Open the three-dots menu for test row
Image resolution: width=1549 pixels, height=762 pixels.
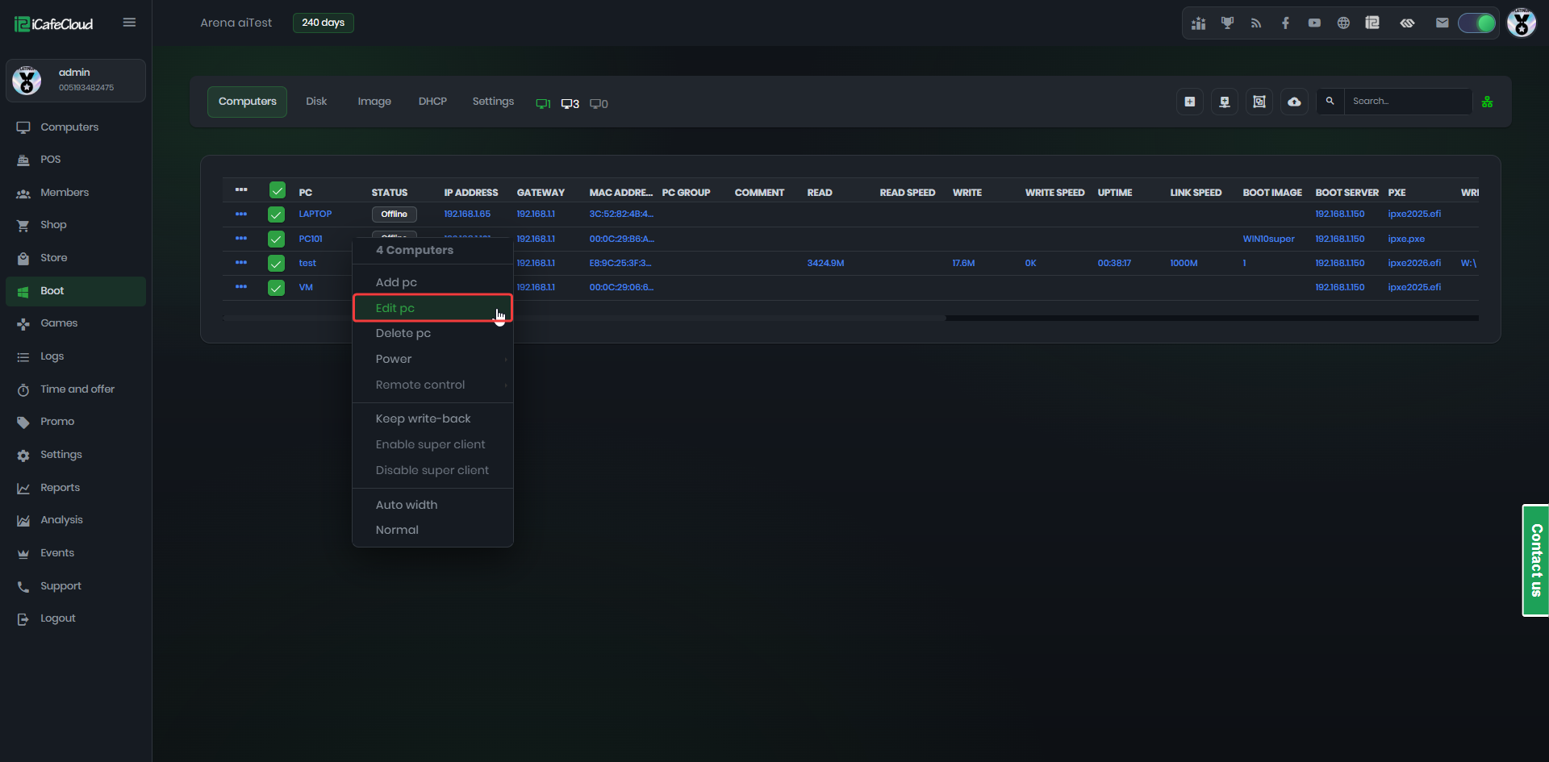[241, 263]
